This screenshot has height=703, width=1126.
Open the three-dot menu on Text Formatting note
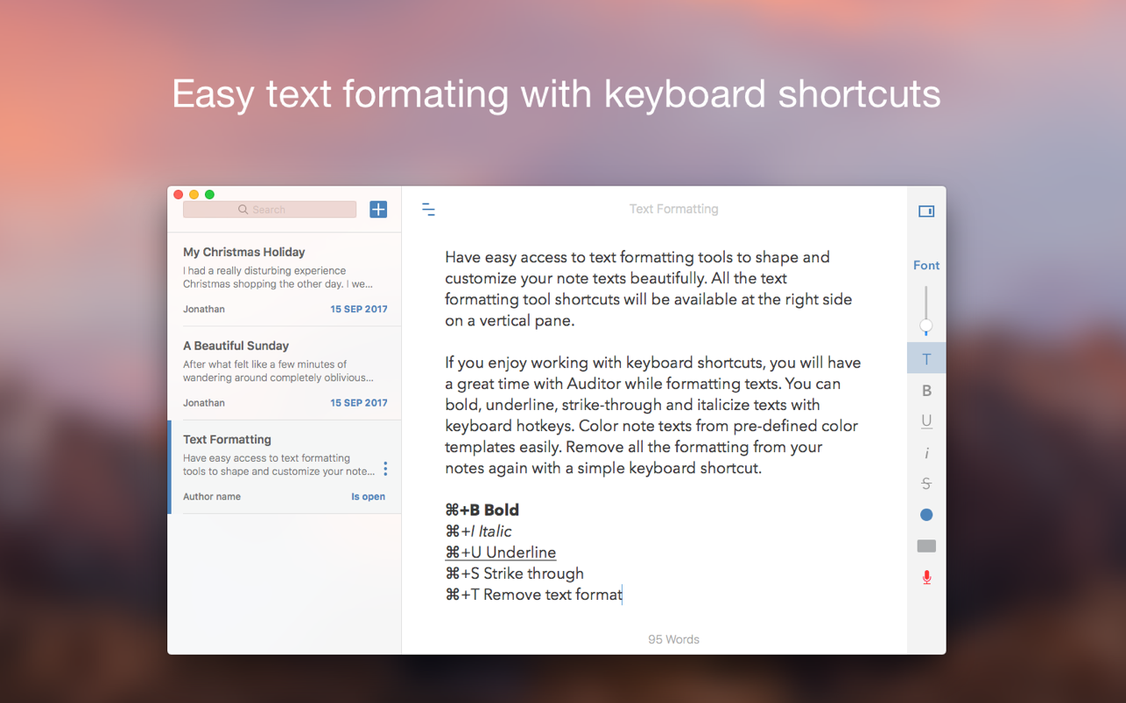pos(385,470)
